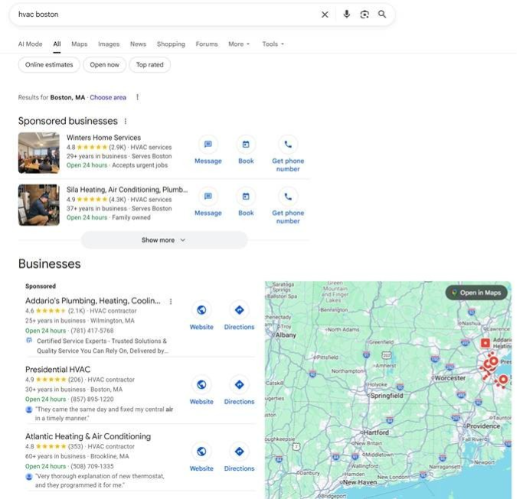Toggle the Online estimates filter chip
The height and width of the screenshot is (499, 517).
[x=49, y=65]
